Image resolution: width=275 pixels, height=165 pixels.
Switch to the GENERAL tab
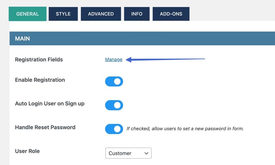coord(27,14)
